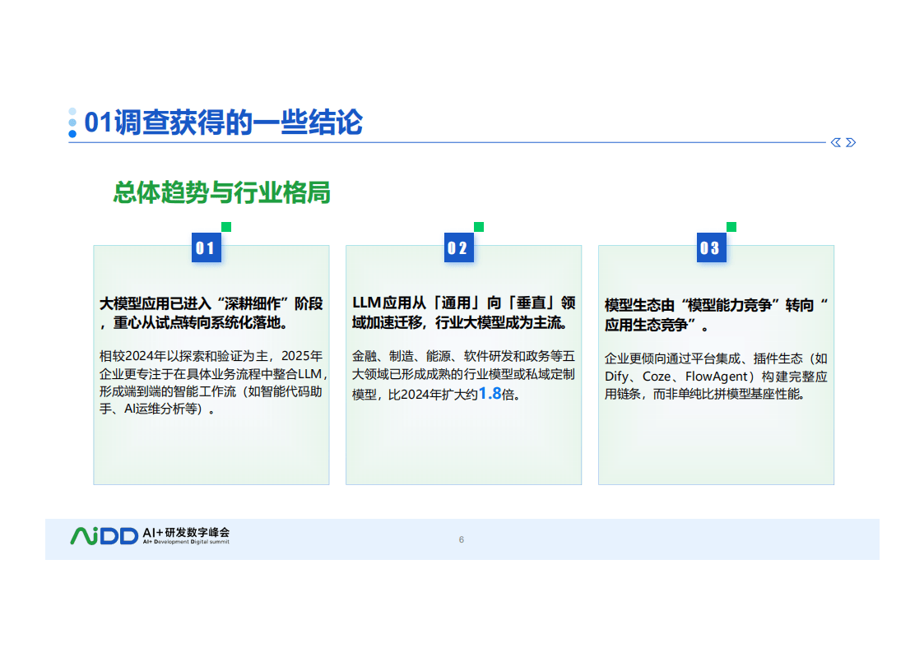Click the AiDD logo in the footer
Screen dimensions: 924x652
[x=104, y=536]
